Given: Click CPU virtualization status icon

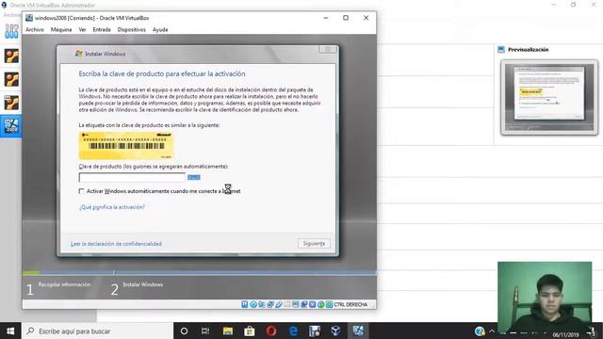Looking at the screenshot, I should click(x=313, y=304).
